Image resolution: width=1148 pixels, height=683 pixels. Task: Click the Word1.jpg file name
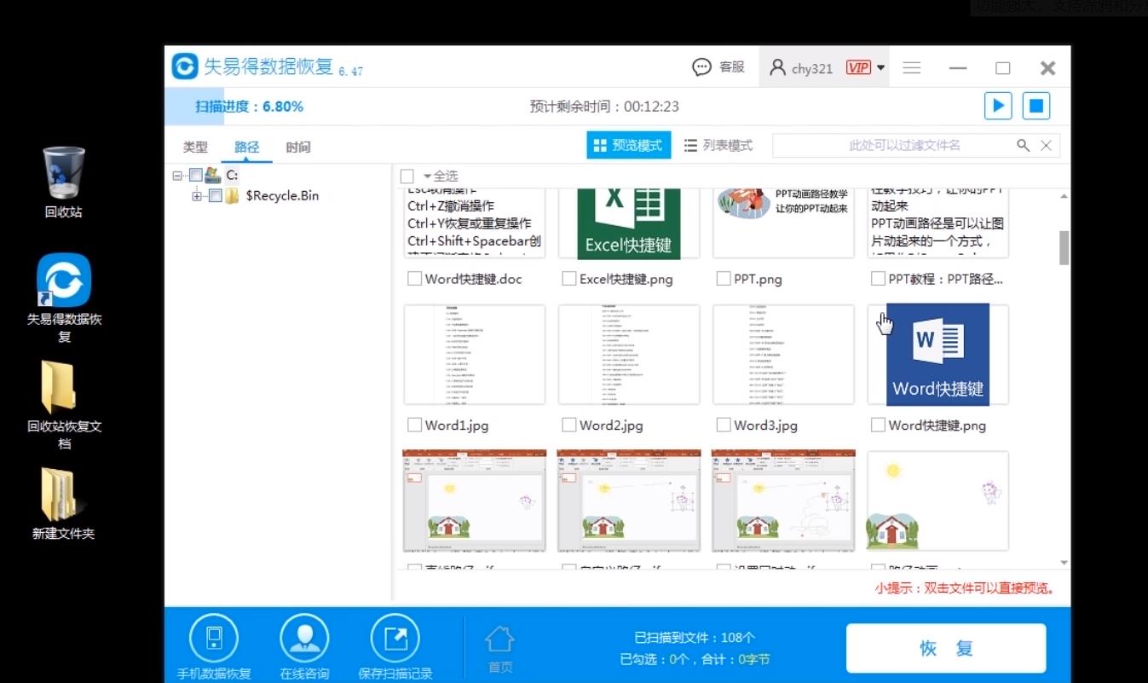[x=457, y=425]
